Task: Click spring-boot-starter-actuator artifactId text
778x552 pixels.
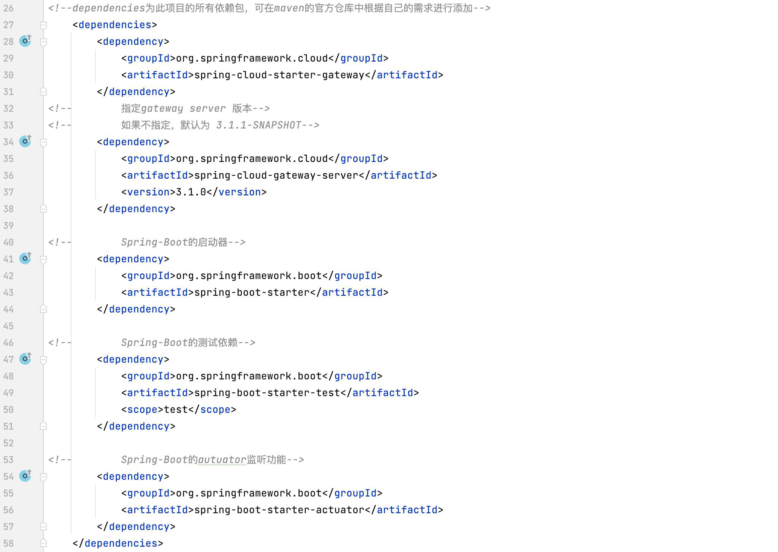Action: (x=279, y=510)
